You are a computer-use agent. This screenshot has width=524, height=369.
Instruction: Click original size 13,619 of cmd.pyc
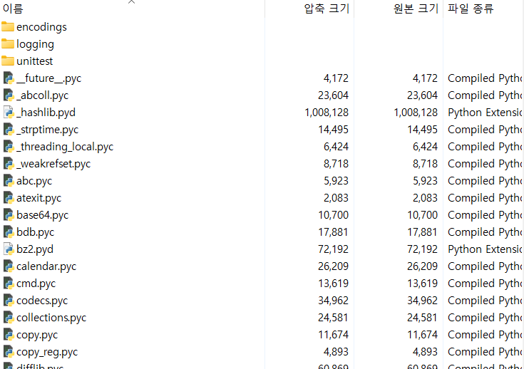422,284
